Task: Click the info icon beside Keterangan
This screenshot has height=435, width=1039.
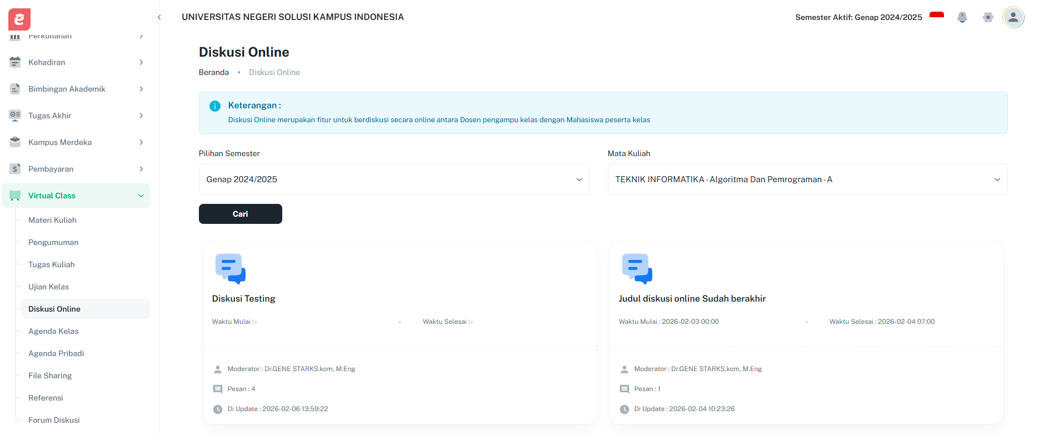Action: (215, 106)
